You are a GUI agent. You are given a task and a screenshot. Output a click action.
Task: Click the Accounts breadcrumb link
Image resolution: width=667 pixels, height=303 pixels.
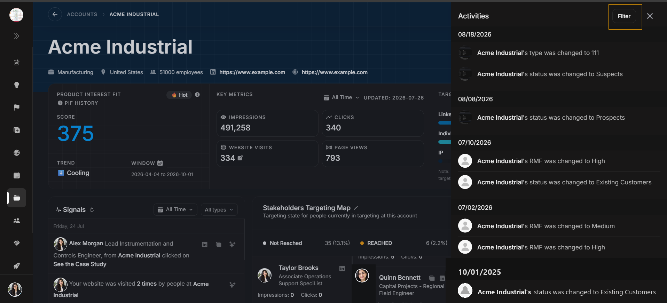(82, 14)
